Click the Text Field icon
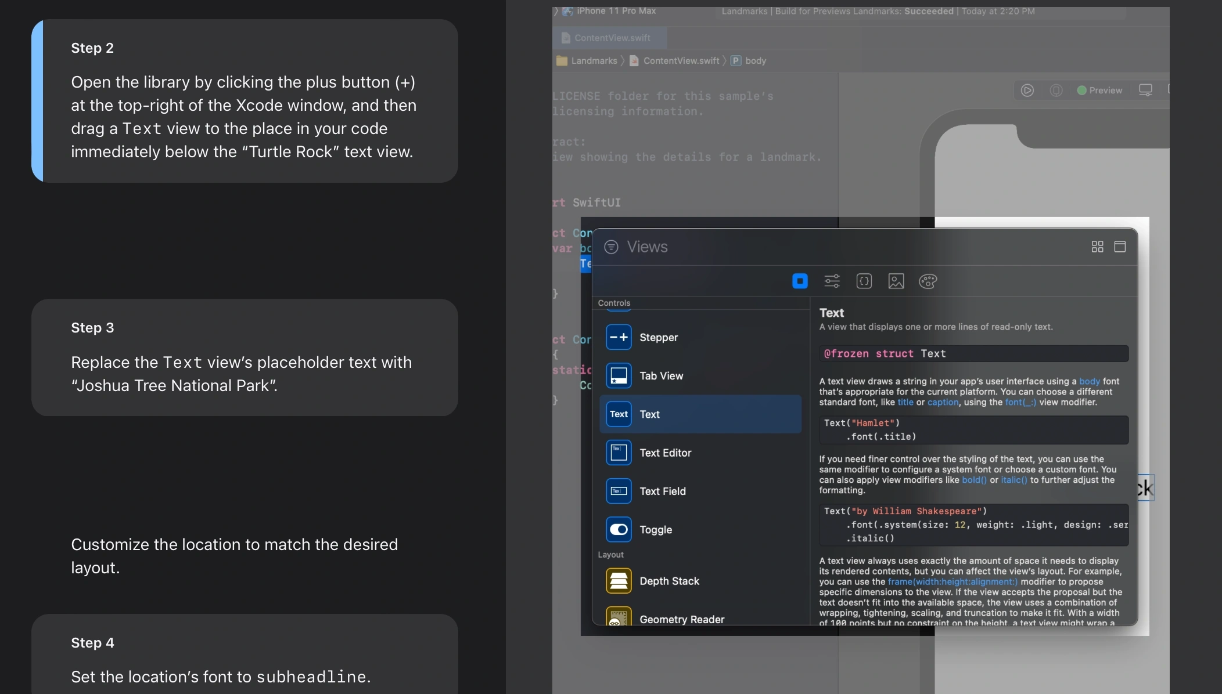 click(x=619, y=491)
